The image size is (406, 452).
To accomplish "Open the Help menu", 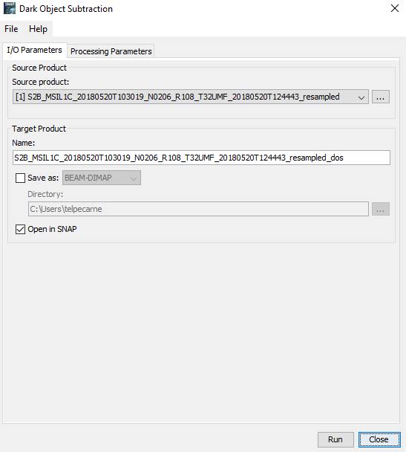I will pyautogui.click(x=38, y=29).
